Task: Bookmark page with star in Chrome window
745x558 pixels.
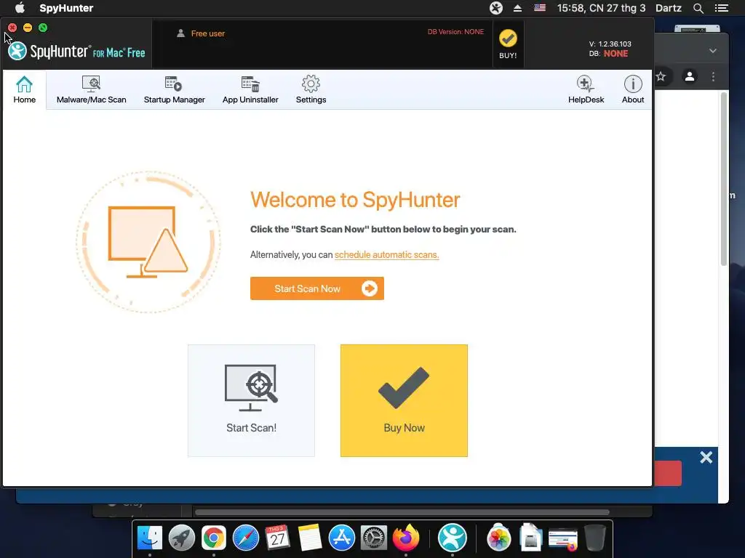Action: 661,76
